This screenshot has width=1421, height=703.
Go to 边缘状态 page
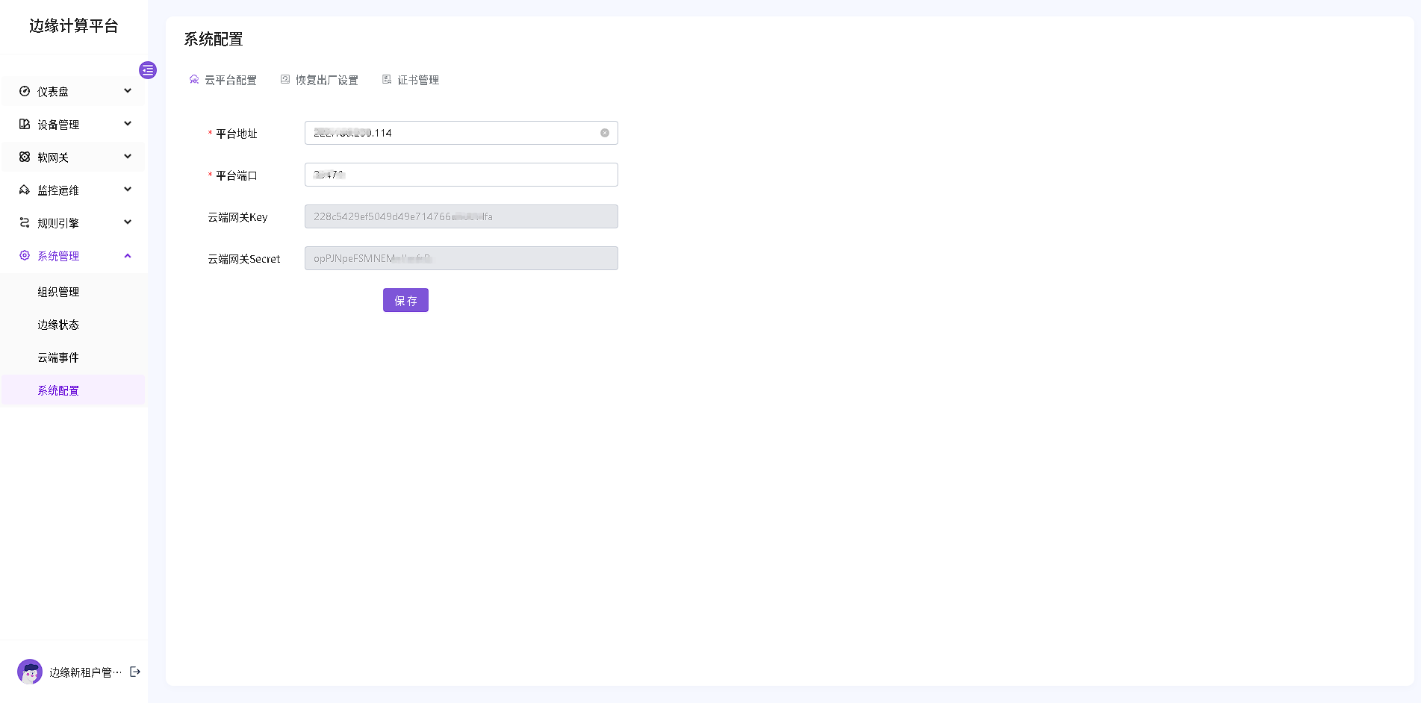(58, 325)
